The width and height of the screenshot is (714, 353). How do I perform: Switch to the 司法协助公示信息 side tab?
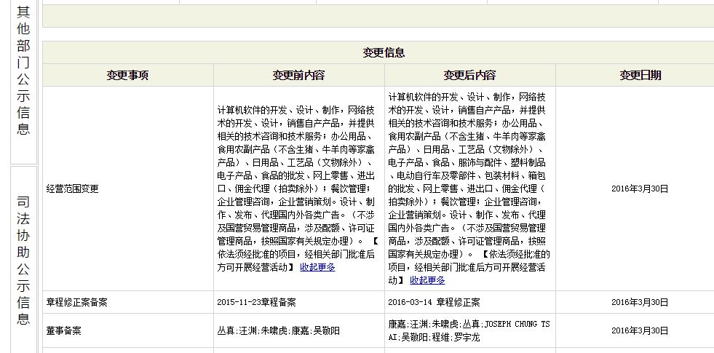pos(23,261)
